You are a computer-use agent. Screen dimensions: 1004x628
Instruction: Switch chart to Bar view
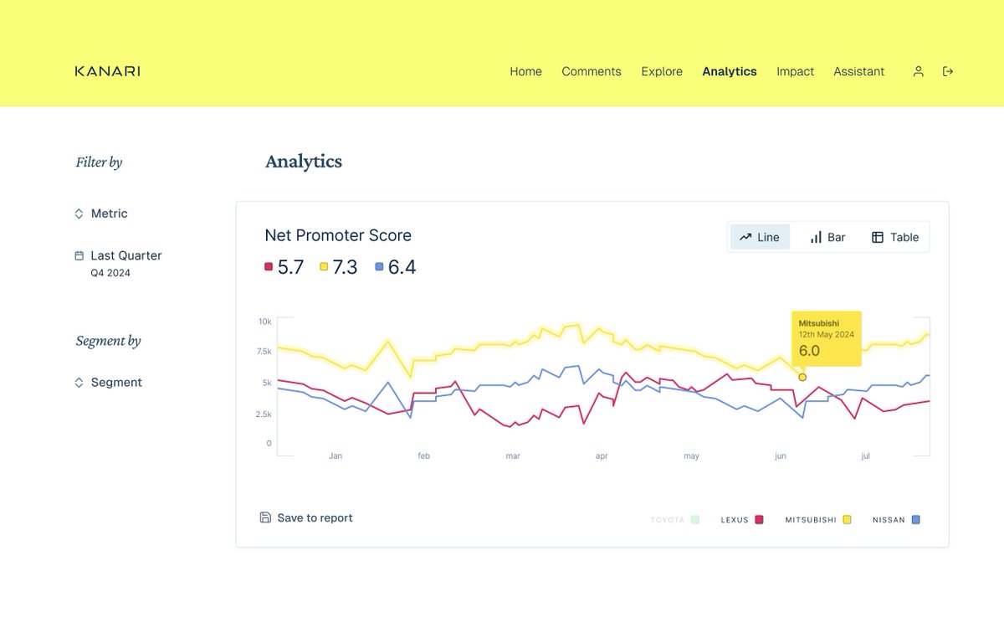click(827, 237)
